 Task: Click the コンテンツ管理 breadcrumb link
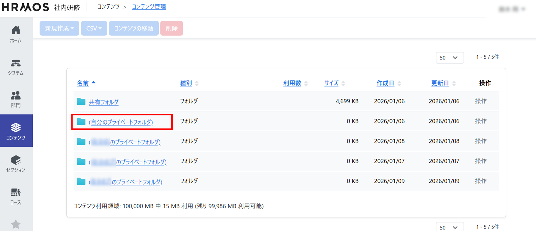[149, 7]
